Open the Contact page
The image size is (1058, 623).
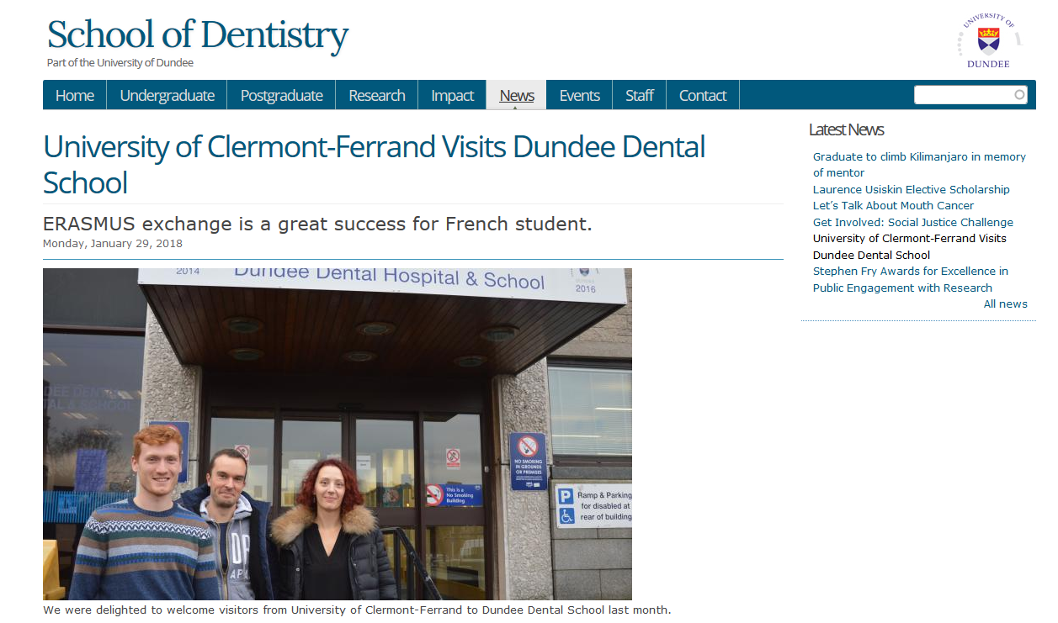(x=703, y=95)
